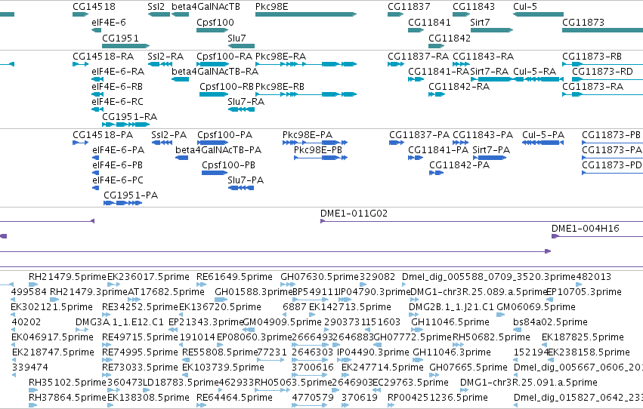The image size is (643, 409).
Task: Click the Slu7-RA transcript label
Action: 246,102
